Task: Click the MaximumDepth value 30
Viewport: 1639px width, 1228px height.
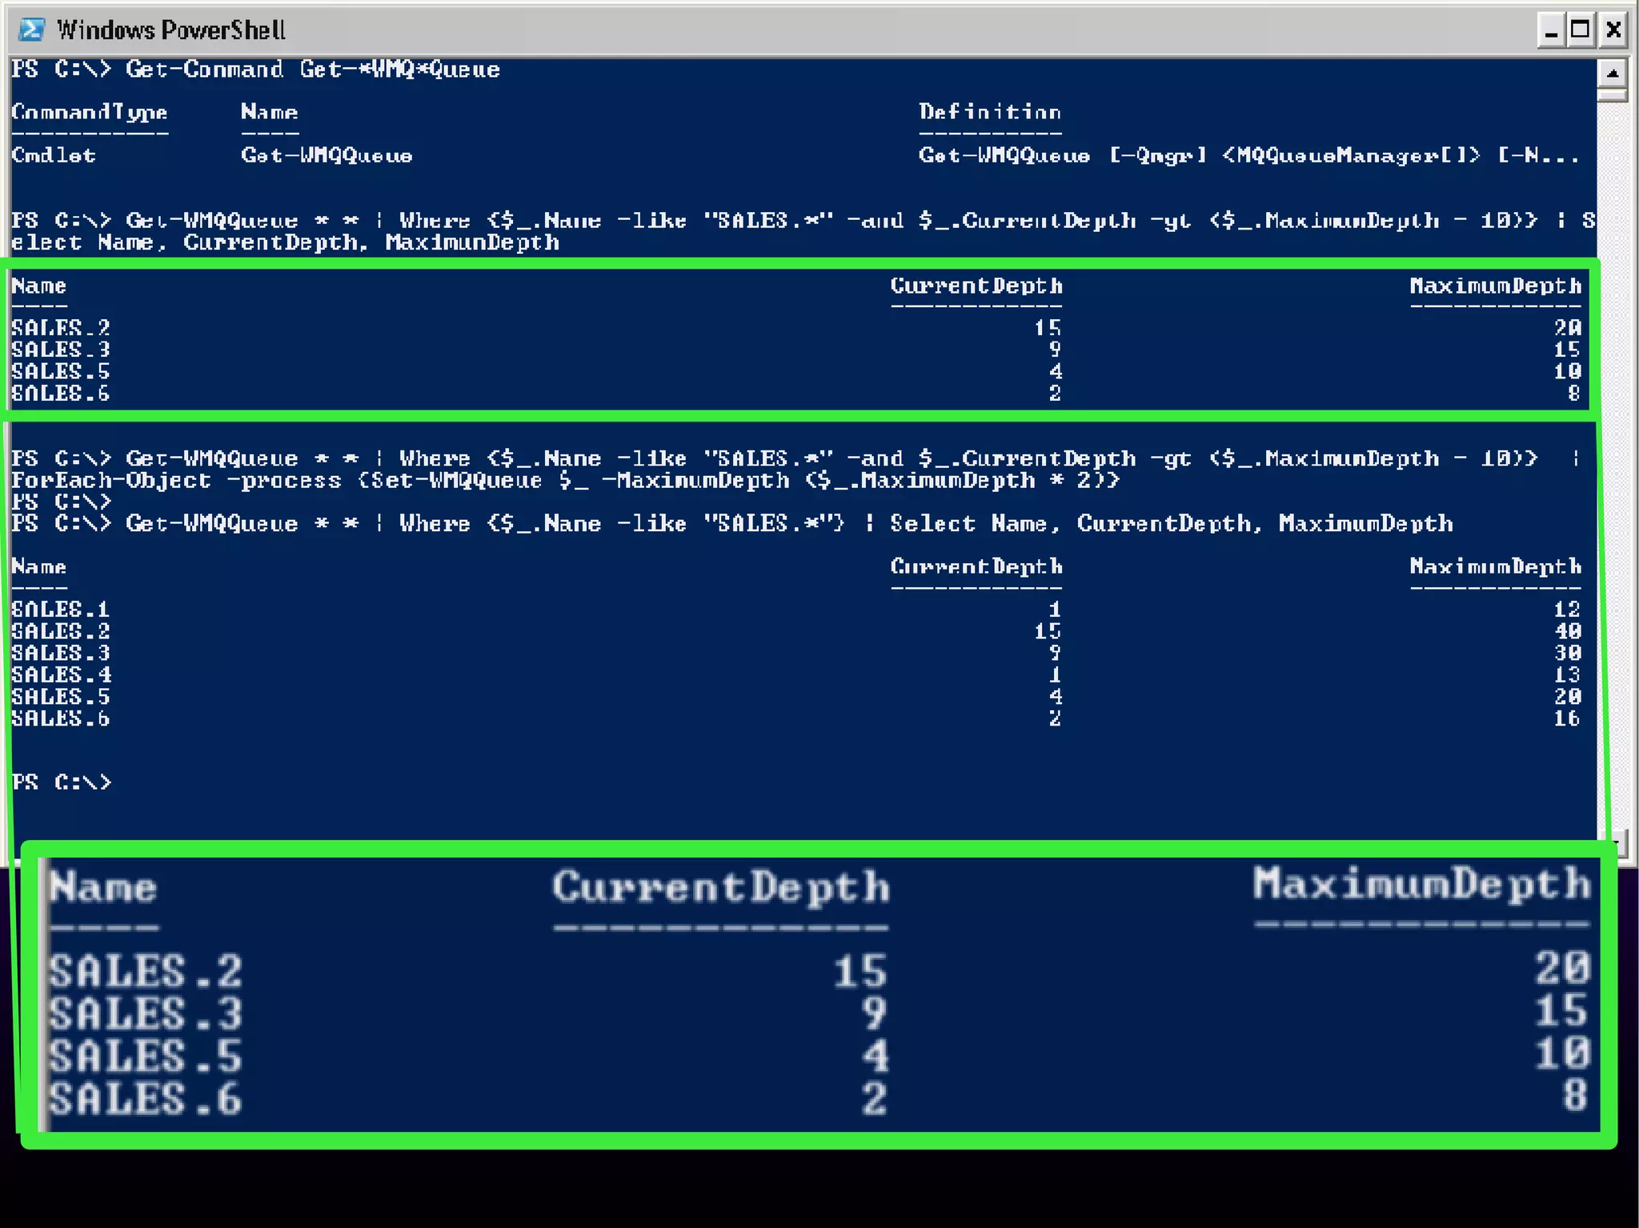Action: pyautogui.click(x=1567, y=653)
